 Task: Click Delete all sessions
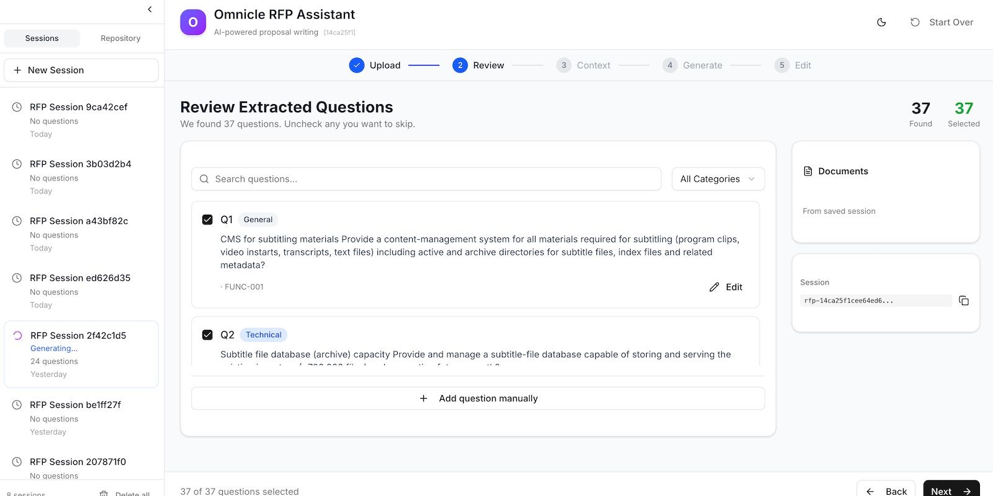pyautogui.click(x=125, y=494)
